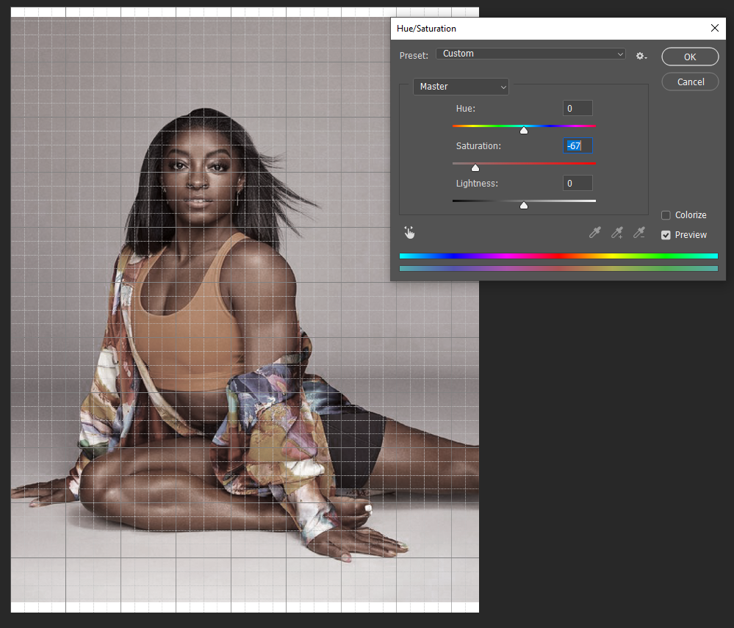
Task: Open the Master channel dropdown
Action: click(461, 87)
